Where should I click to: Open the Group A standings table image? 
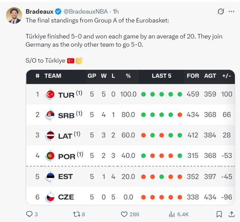tap(130, 137)
